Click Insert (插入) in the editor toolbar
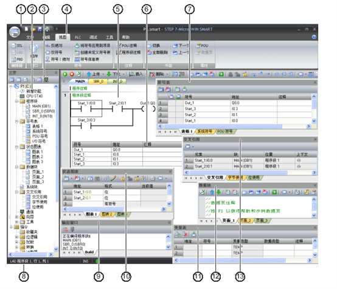337x289 pixels. pyautogui.click(x=136, y=74)
